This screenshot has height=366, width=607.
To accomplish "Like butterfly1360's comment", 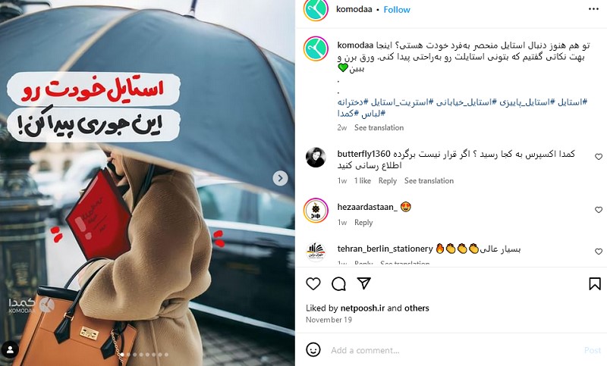I will [599, 157].
